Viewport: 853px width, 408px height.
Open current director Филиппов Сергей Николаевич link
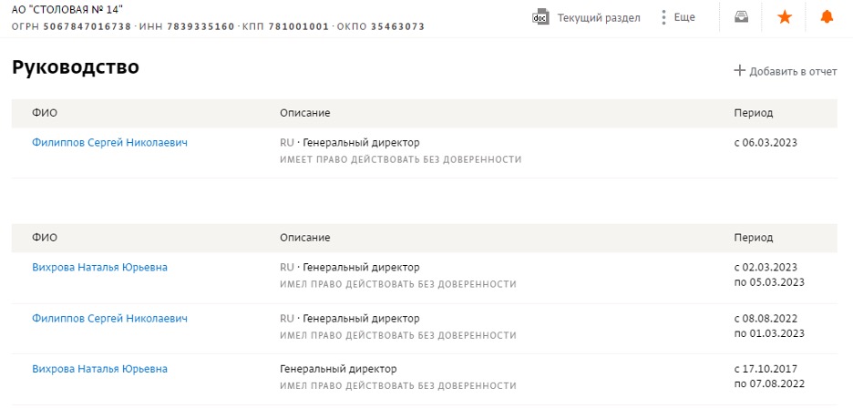click(x=109, y=142)
